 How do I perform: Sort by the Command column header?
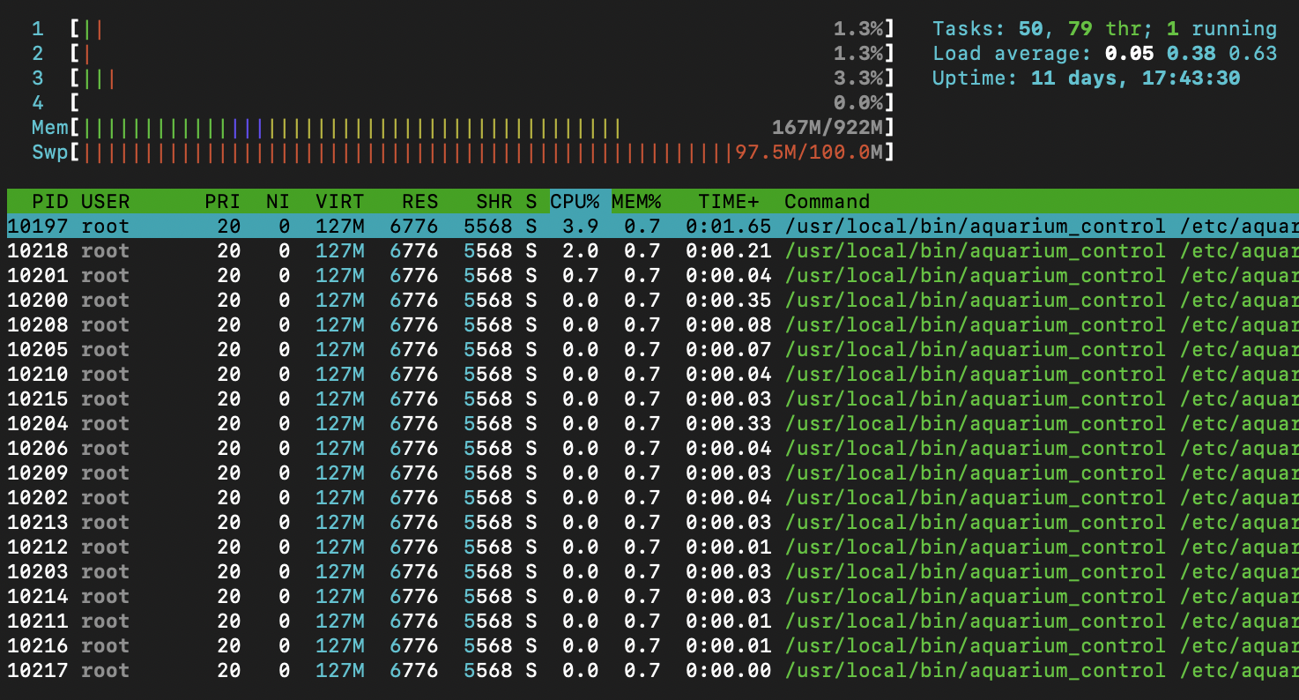pos(827,201)
